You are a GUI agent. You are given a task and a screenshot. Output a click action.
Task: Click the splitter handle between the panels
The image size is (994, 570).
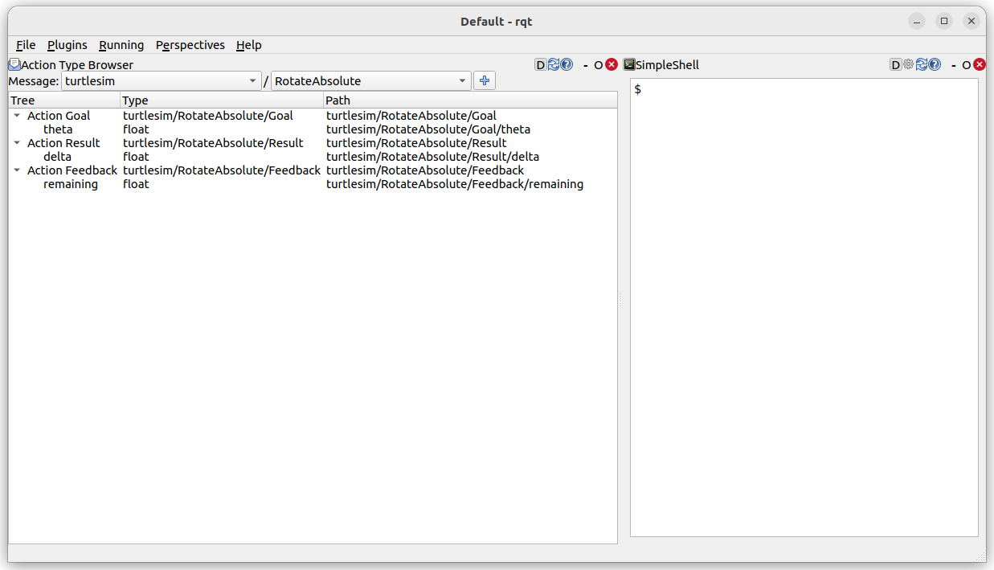(620, 300)
